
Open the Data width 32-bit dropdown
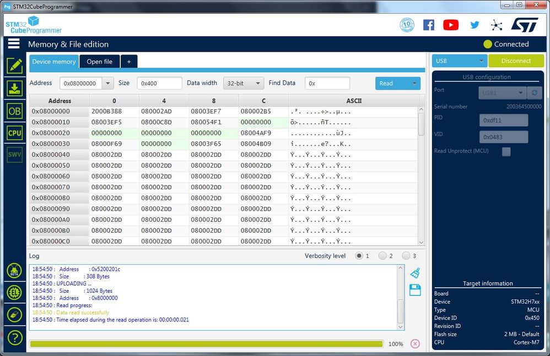point(244,83)
